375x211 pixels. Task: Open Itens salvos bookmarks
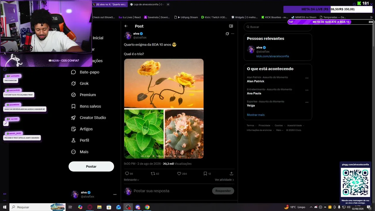click(x=86, y=106)
